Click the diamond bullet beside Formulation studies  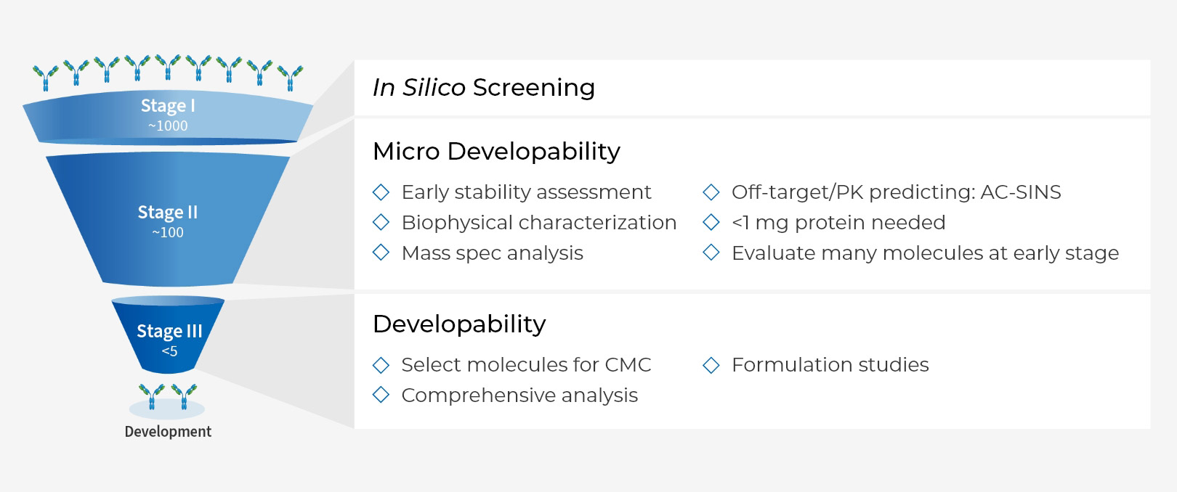pyautogui.click(x=711, y=365)
